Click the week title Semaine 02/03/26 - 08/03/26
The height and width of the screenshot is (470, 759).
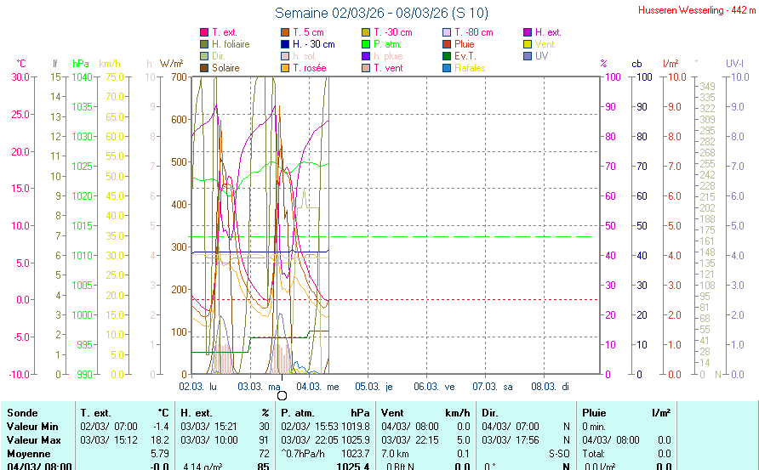tap(381, 13)
